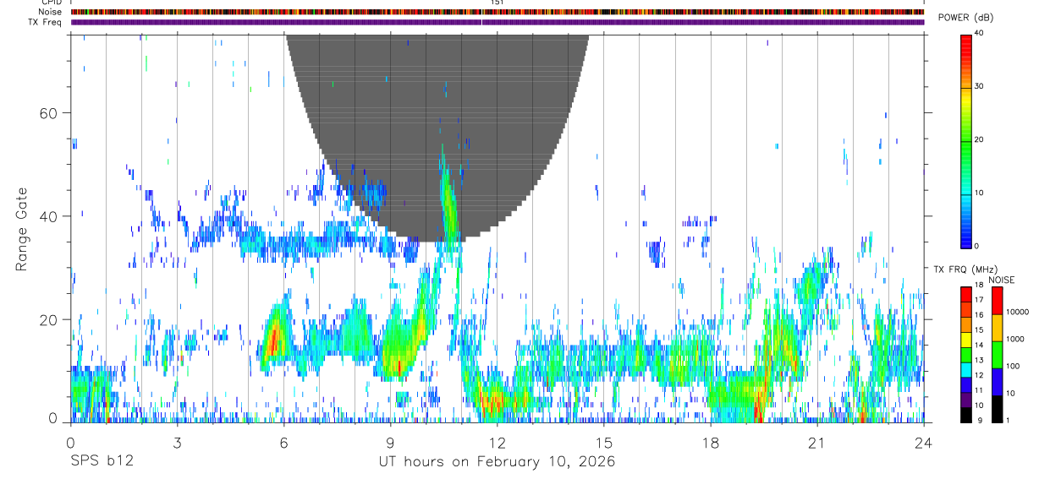Click the '24' tick on UT hours axis
Screen dimensions: 1039x479
click(x=923, y=442)
